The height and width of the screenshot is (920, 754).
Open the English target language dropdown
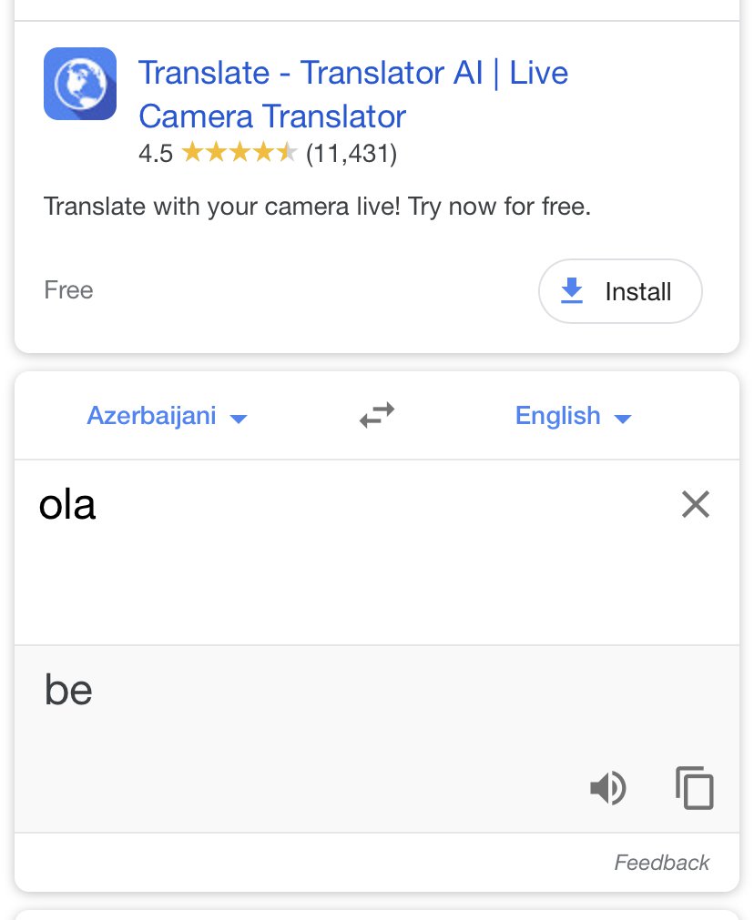[573, 415]
